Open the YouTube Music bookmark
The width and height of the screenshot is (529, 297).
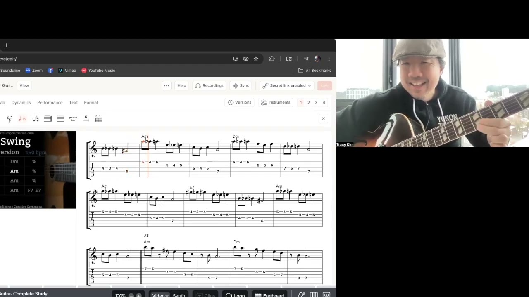pyautogui.click(x=98, y=71)
